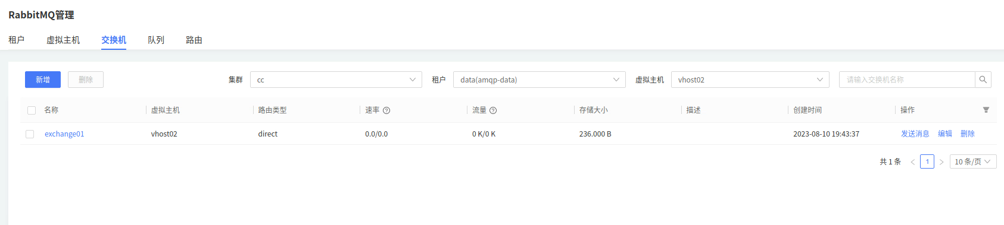
Task: Switch to the 队列 tab
Action: [x=156, y=40]
